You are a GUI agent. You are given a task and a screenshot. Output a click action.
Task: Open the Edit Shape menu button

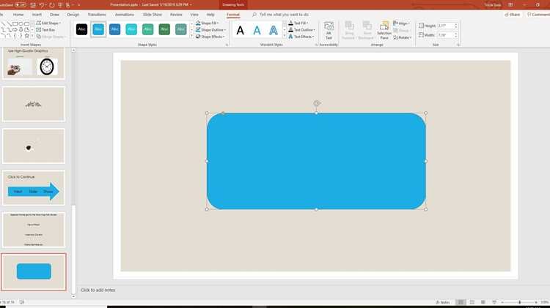[48, 23]
